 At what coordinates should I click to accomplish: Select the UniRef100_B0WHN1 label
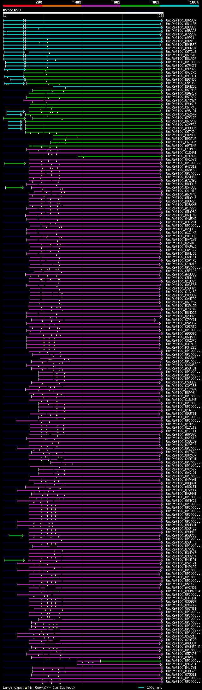pyautogui.click(x=181, y=494)
